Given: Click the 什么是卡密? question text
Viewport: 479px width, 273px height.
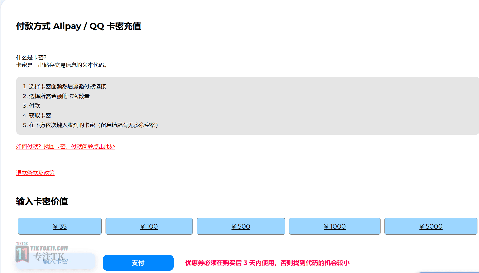Looking at the screenshot, I should (31, 57).
